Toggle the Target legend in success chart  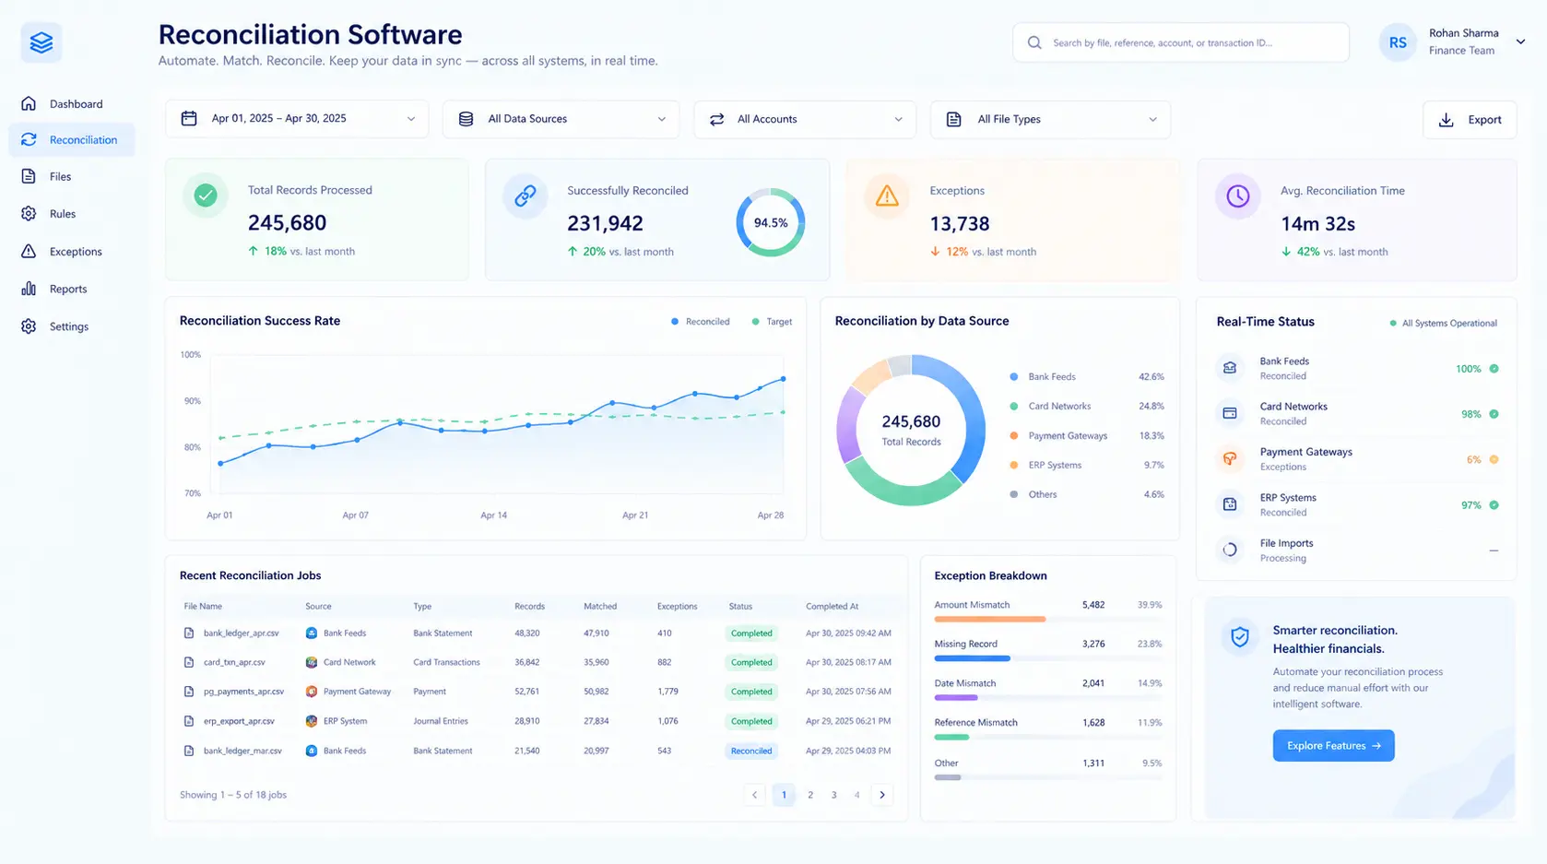pyautogui.click(x=772, y=322)
